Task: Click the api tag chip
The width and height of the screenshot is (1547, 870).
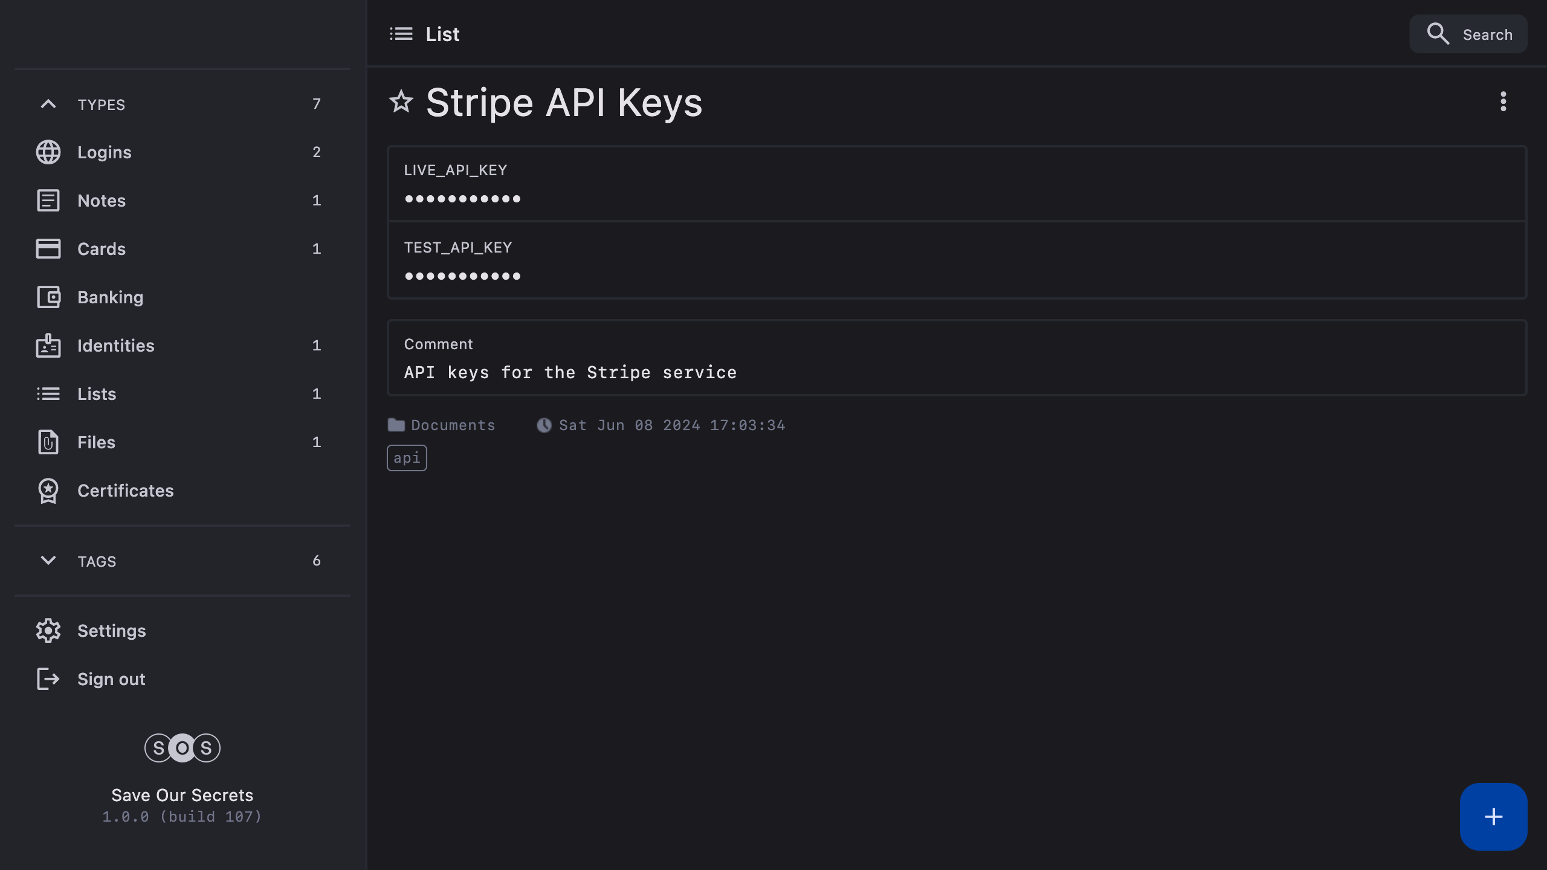Action: [407, 458]
